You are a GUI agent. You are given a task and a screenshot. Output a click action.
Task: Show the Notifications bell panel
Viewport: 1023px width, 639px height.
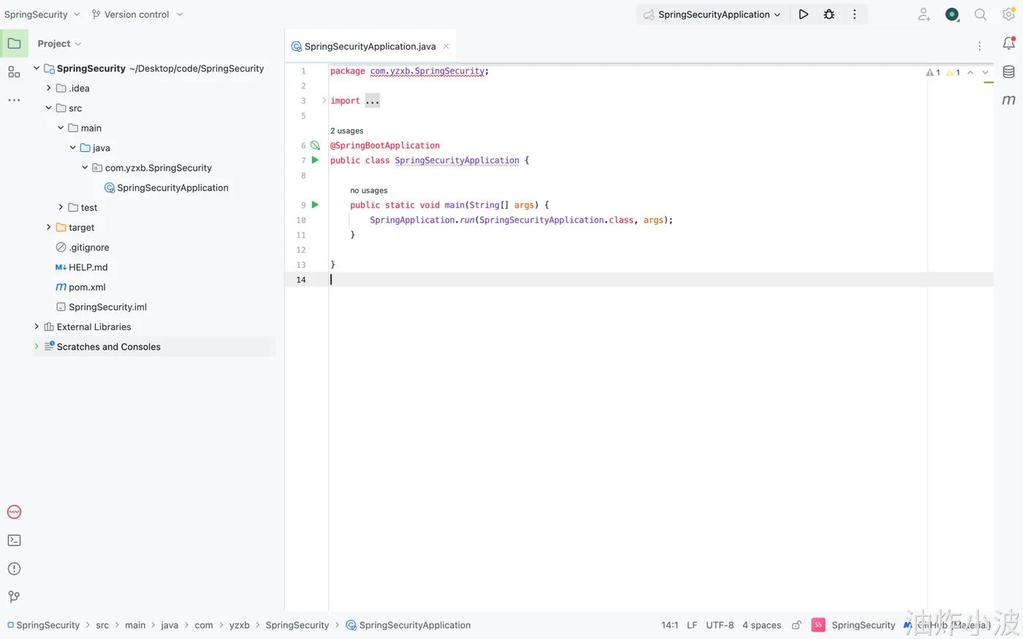click(x=1008, y=44)
